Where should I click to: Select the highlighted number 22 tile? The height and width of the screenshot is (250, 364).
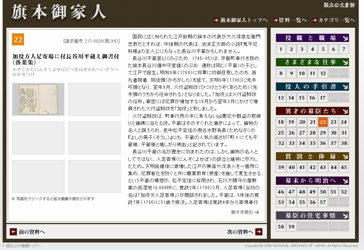[323, 122]
